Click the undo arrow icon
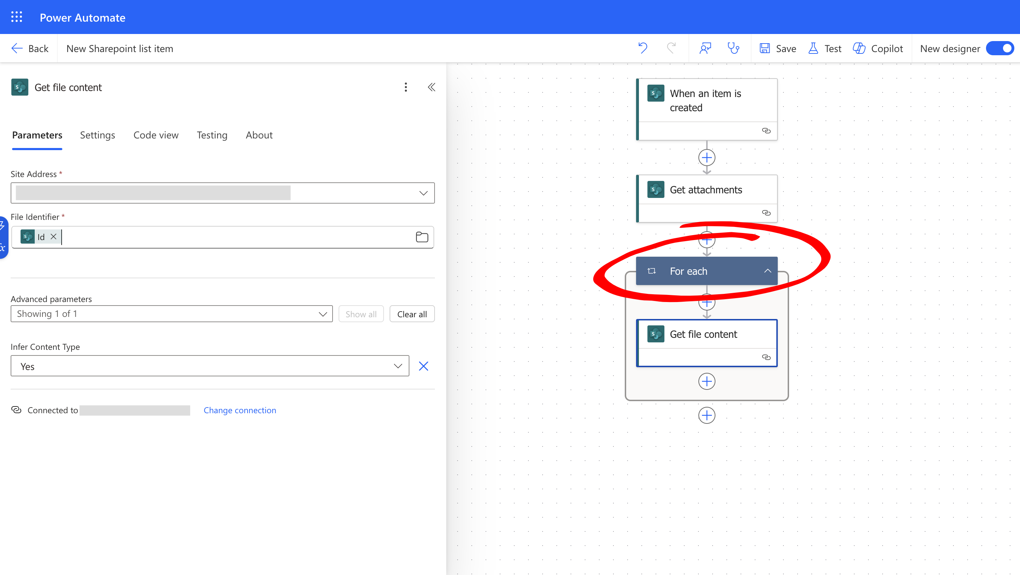The height and width of the screenshot is (575, 1020). (643, 48)
